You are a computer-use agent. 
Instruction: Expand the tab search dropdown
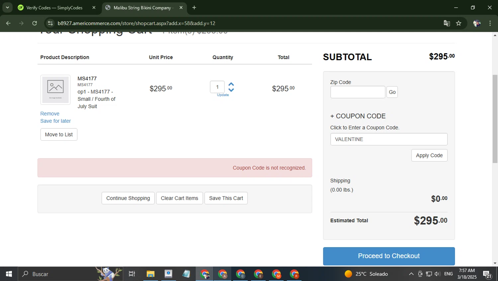(x=7, y=8)
